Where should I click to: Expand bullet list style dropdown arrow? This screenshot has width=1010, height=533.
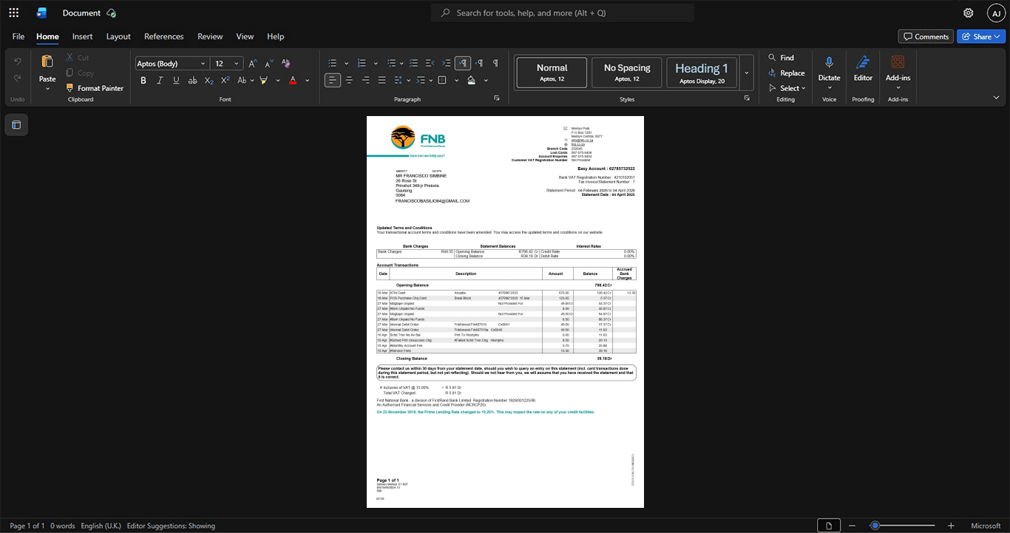[x=346, y=64]
